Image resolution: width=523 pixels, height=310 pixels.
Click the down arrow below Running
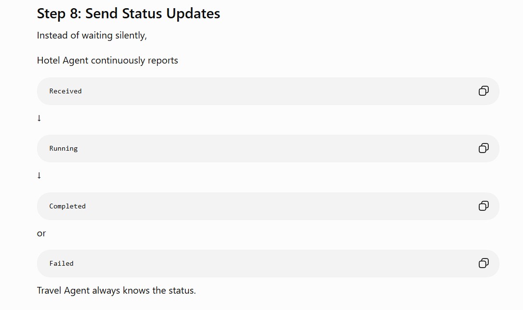pos(39,175)
